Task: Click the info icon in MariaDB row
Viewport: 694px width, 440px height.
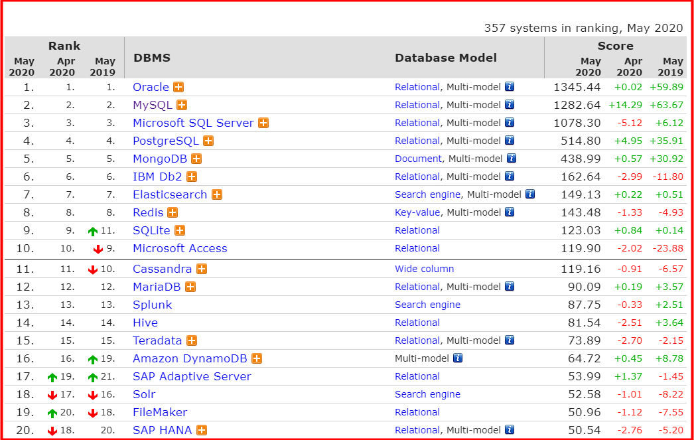Action: coord(510,287)
